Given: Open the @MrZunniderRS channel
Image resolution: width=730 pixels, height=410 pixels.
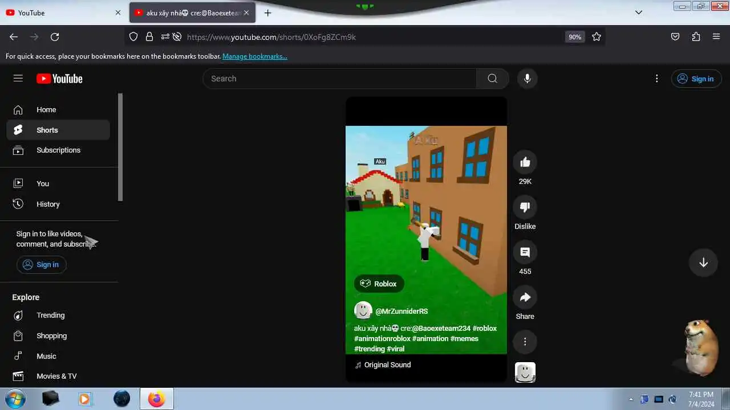Looking at the screenshot, I should coord(401,311).
